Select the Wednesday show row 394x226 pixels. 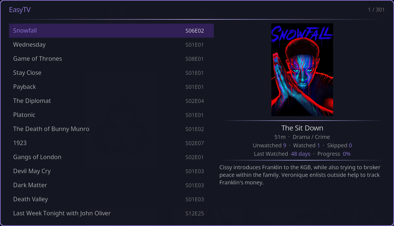(111, 45)
